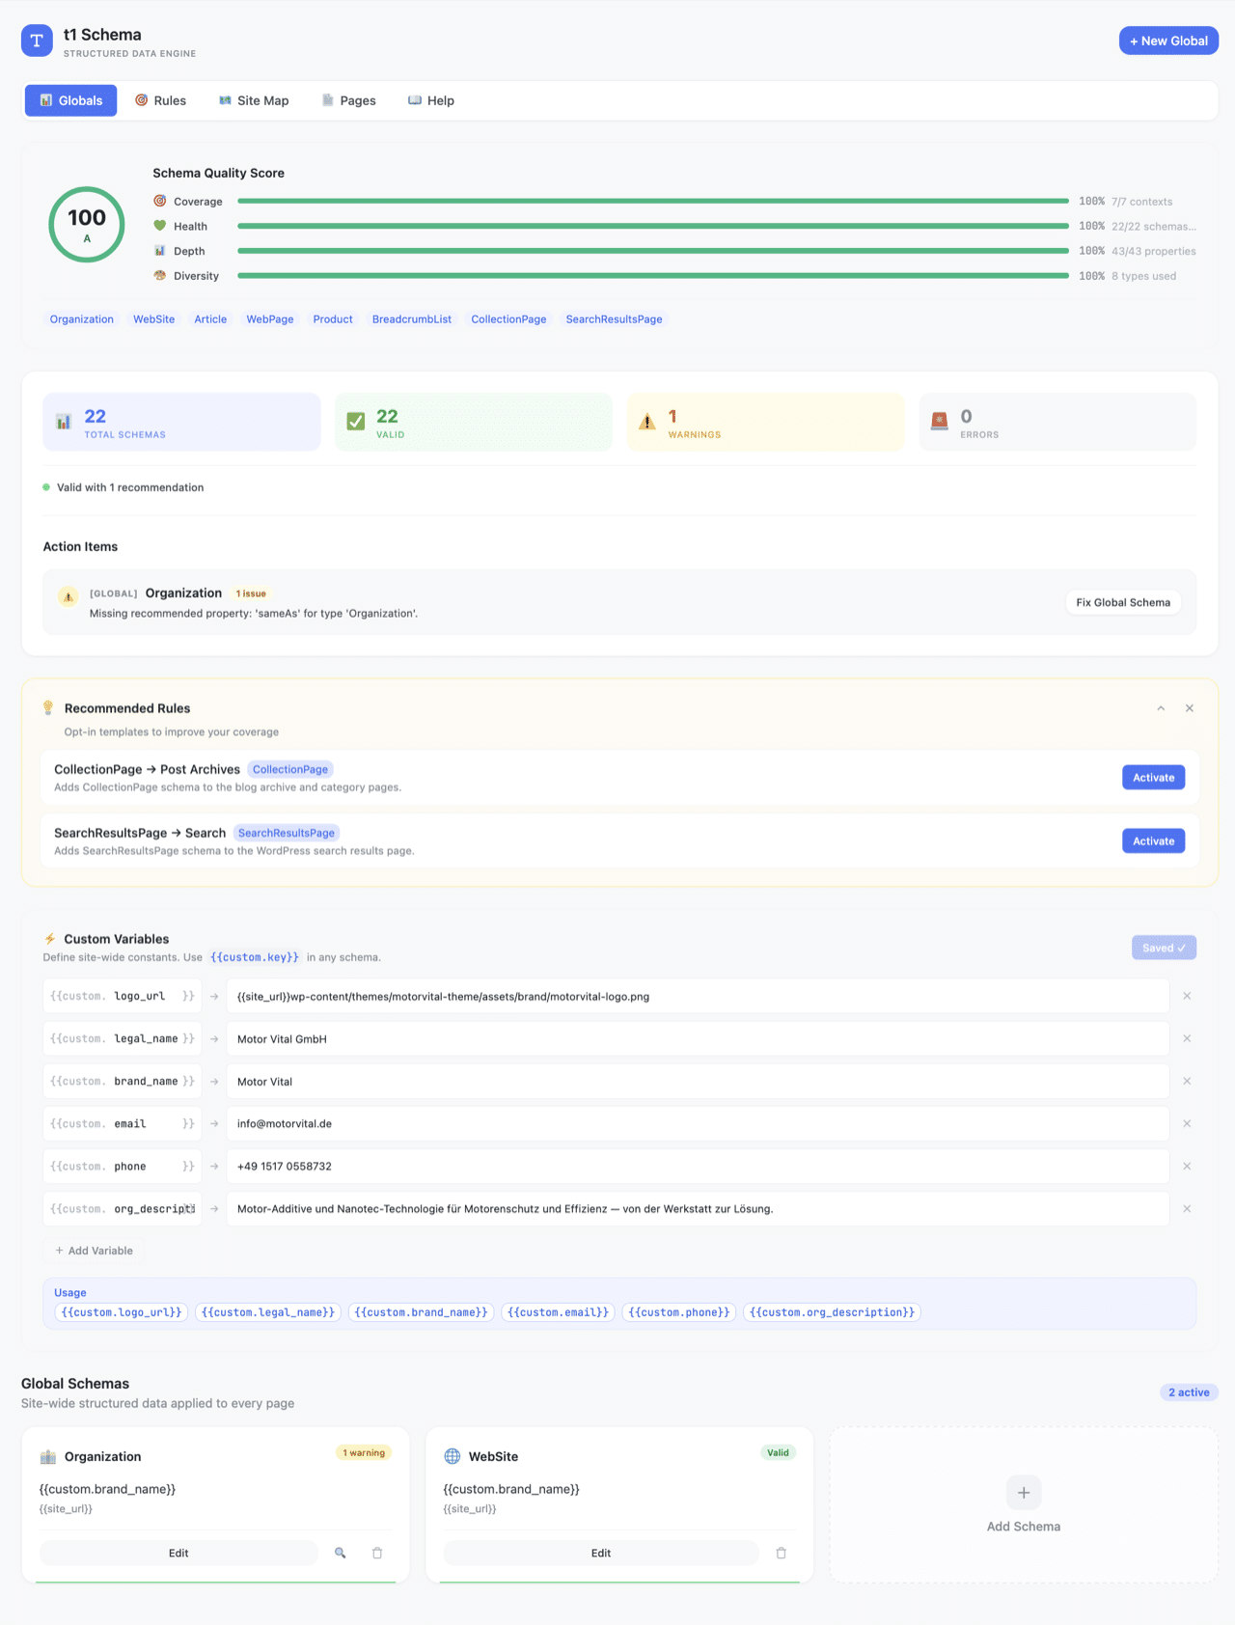Click the Coverage progress bar

coord(653,202)
